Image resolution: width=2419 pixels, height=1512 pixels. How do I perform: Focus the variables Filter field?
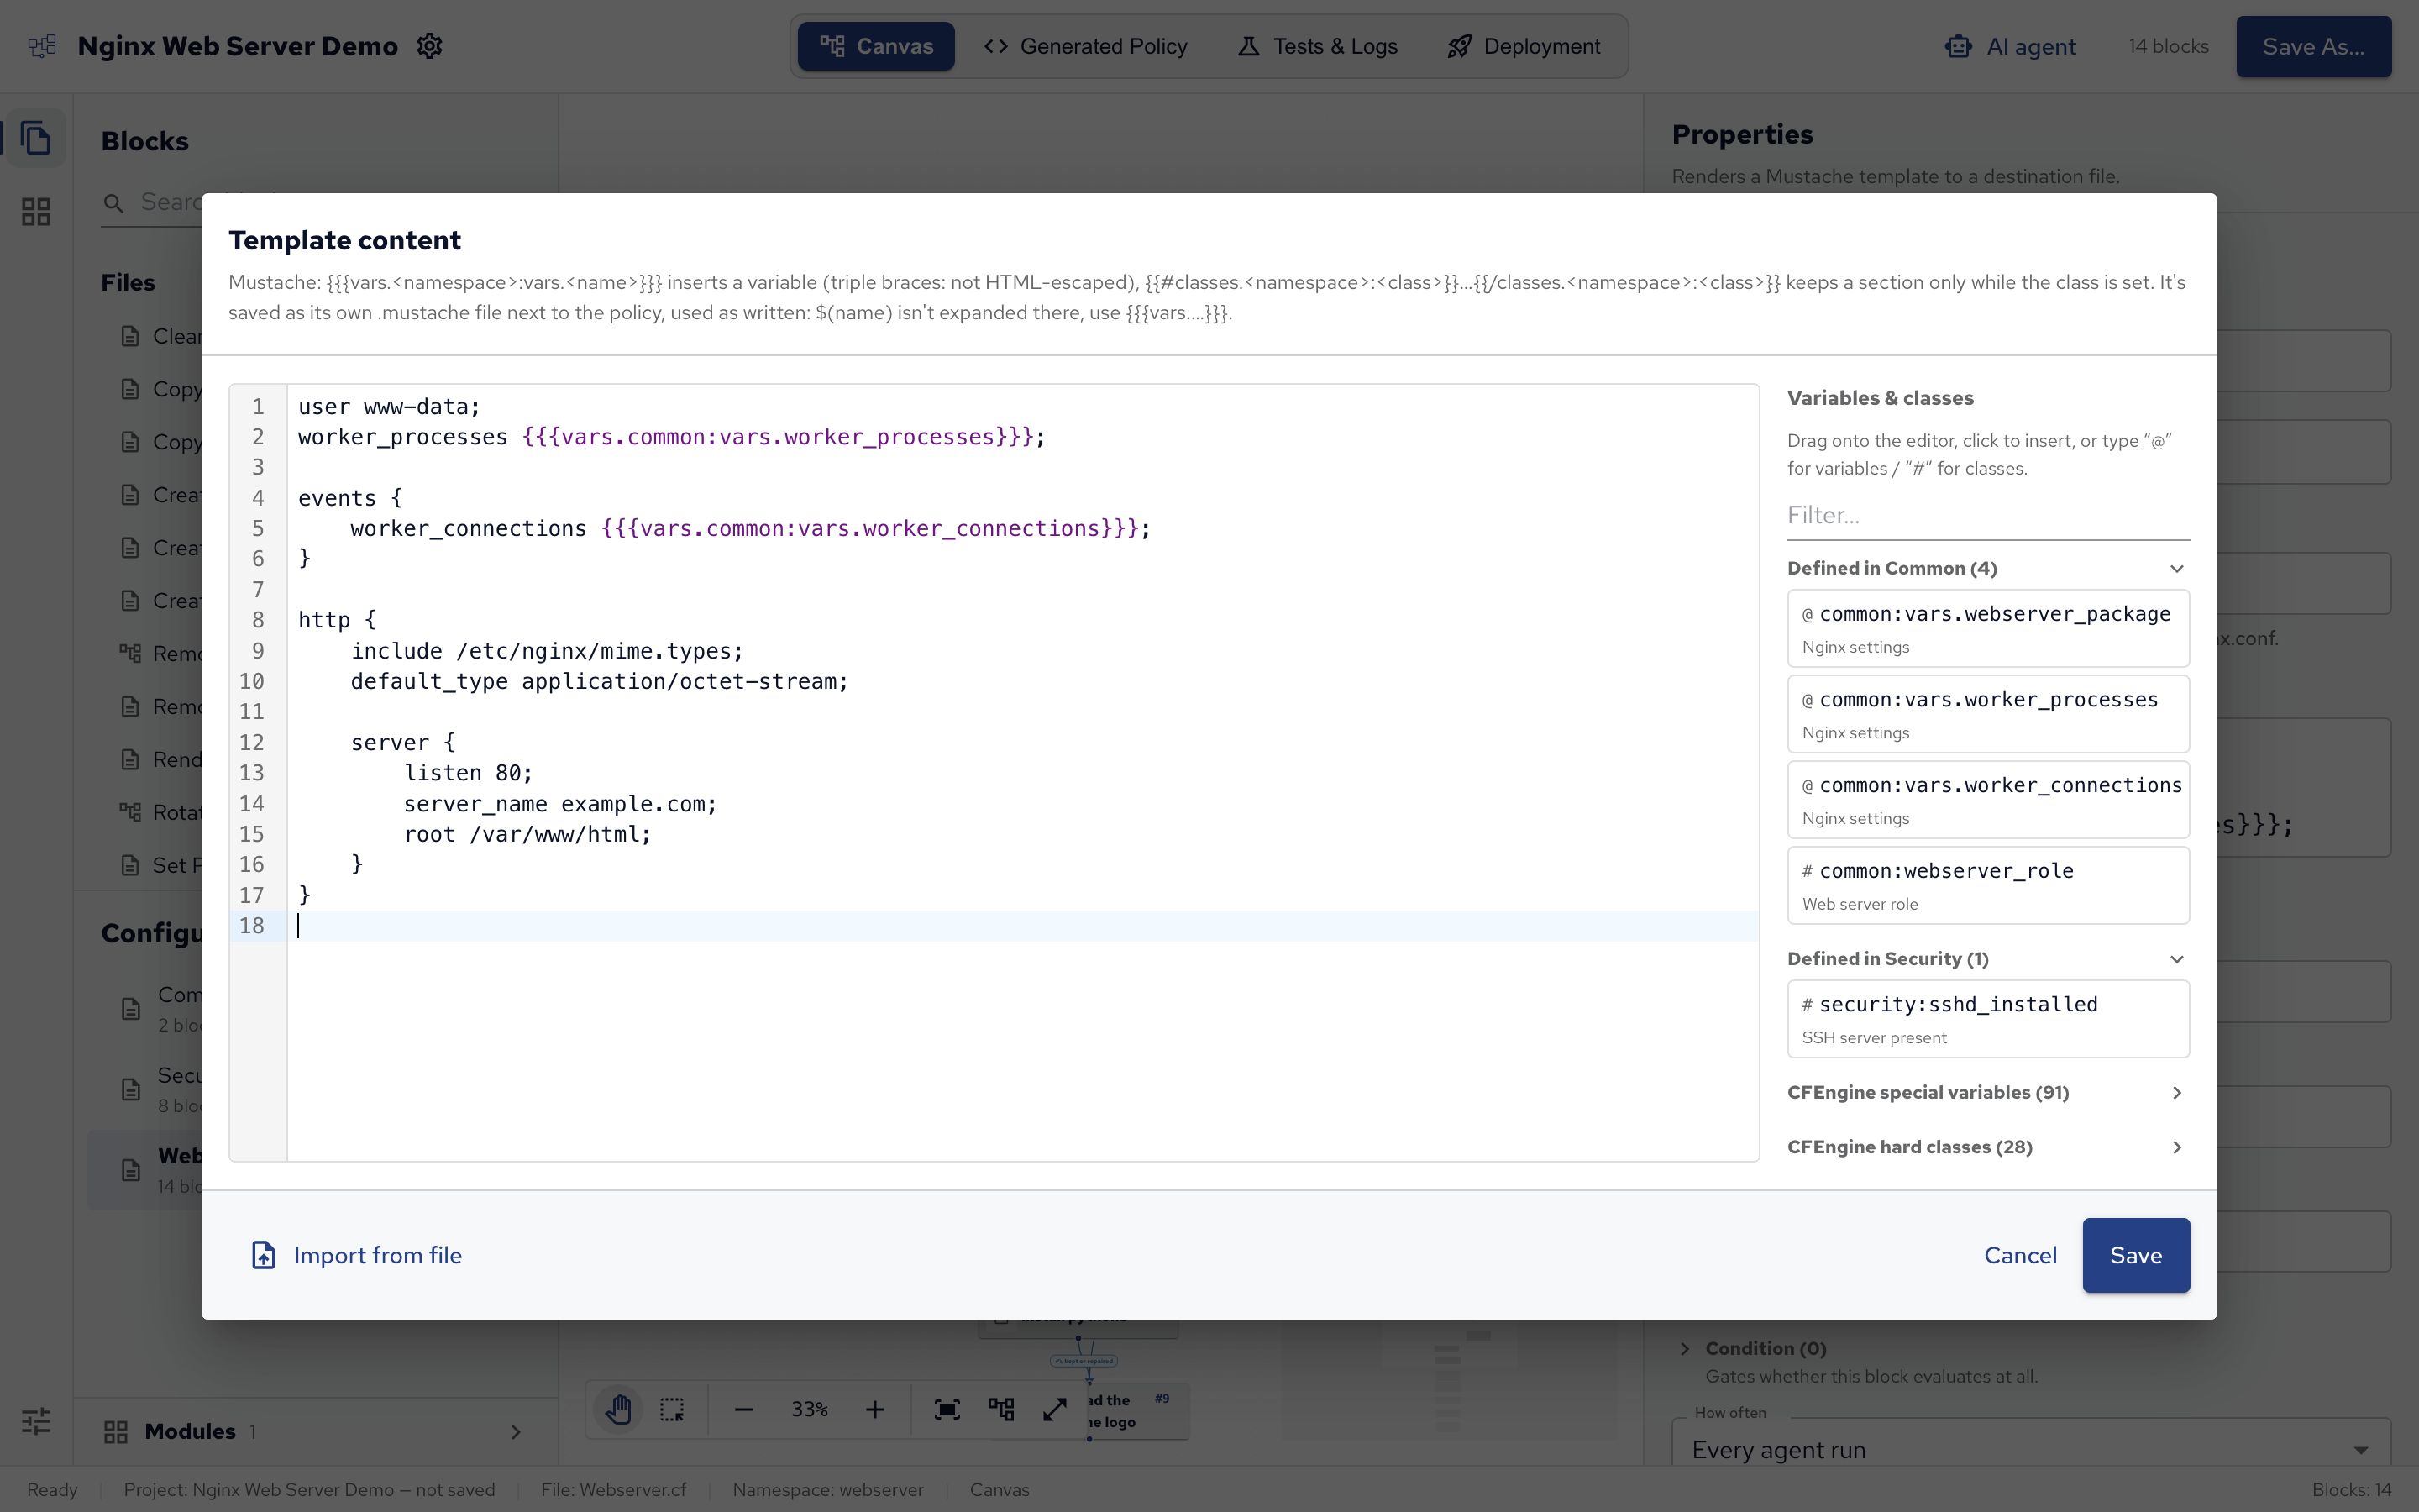(x=1987, y=515)
